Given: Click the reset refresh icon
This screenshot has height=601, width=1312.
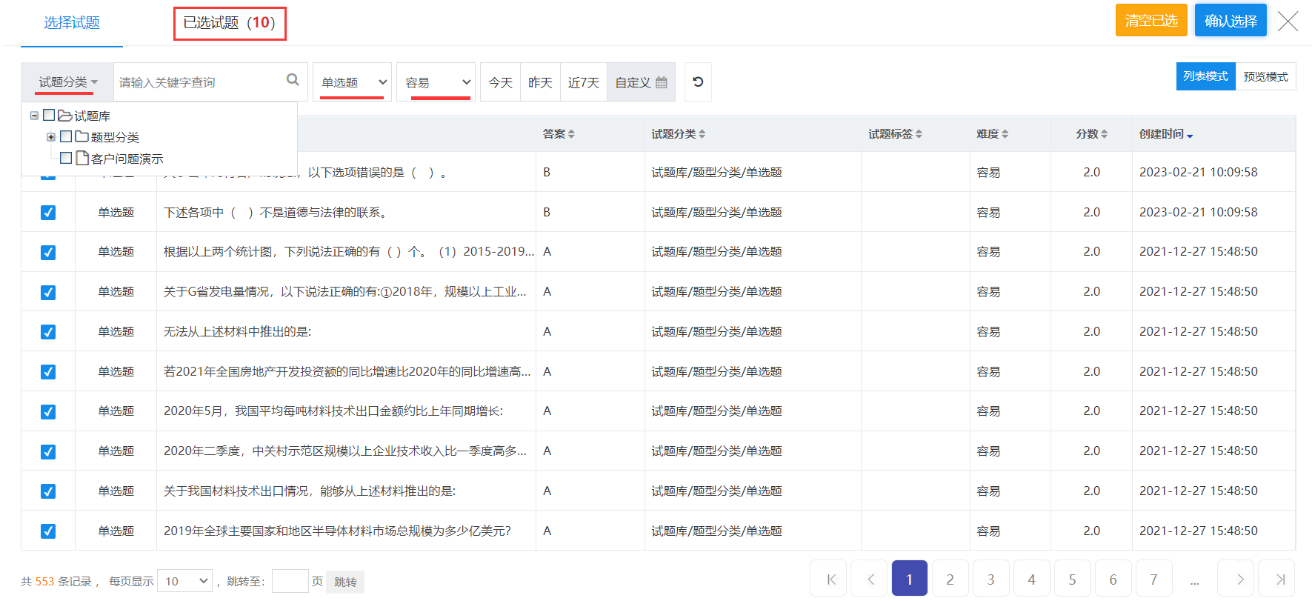Looking at the screenshot, I should [x=698, y=82].
